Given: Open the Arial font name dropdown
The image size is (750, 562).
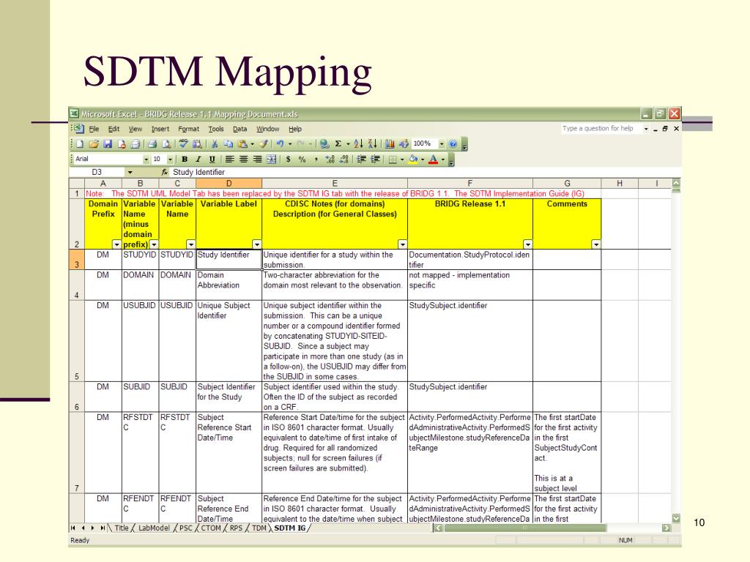Looking at the screenshot, I should pos(146,159).
